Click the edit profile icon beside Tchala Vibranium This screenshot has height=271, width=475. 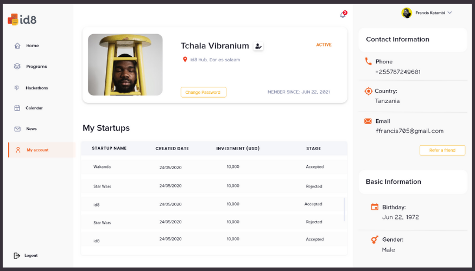pyautogui.click(x=258, y=46)
